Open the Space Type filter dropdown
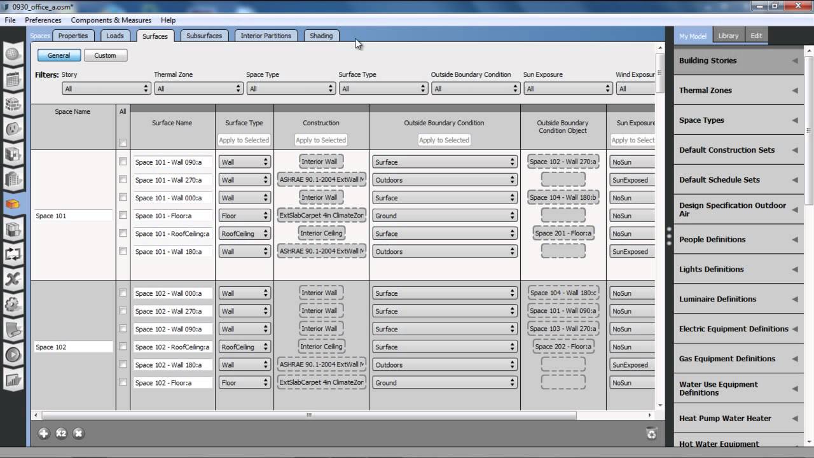Viewport: 814px width, 458px height. click(x=291, y=88)
